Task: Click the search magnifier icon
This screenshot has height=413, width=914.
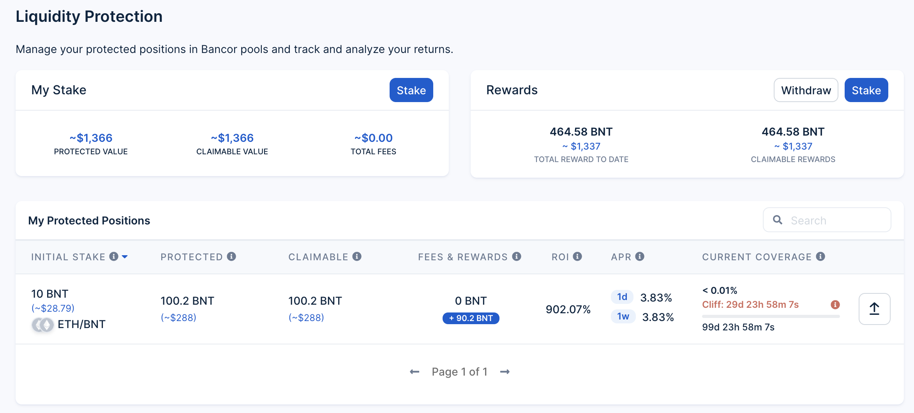Action: (x=778, y=220)
